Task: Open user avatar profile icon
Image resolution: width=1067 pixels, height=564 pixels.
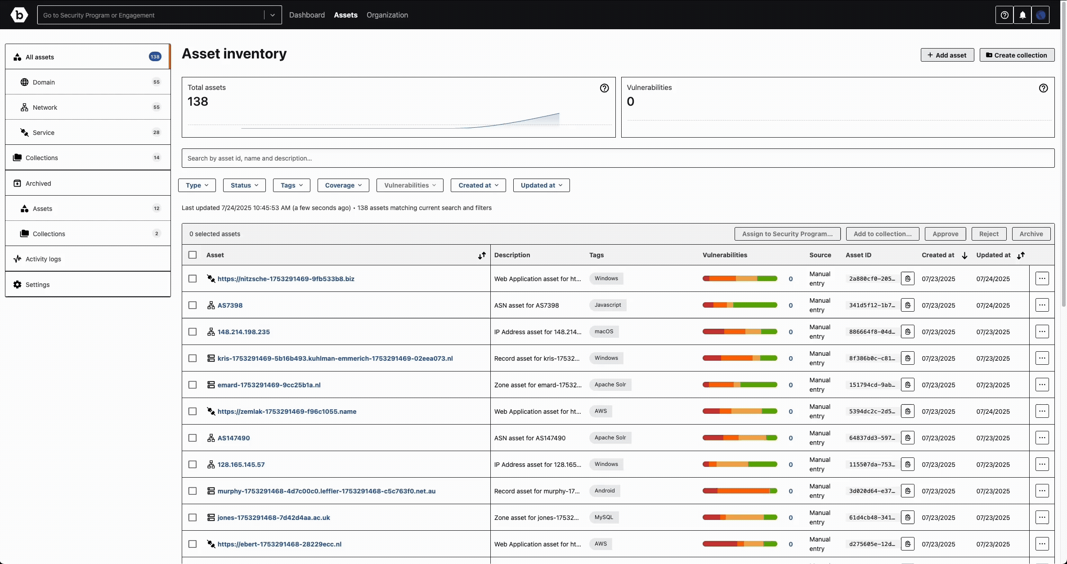Action: coord(1040,15)
